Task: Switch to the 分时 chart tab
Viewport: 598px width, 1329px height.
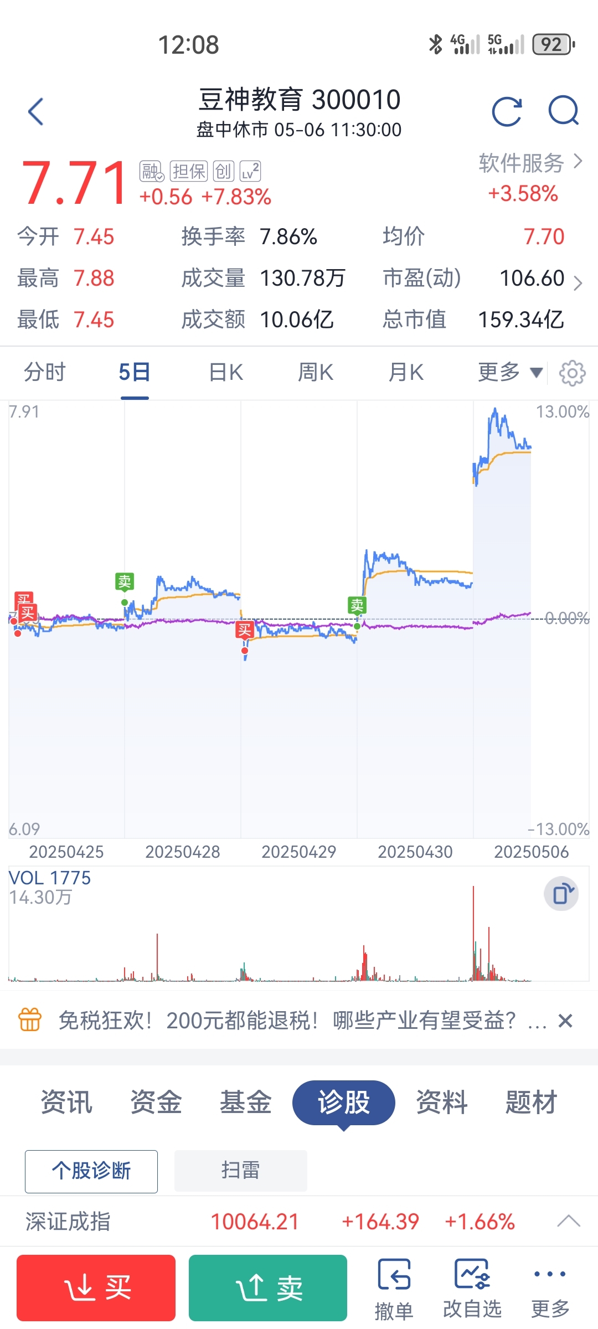Action: pyautogui.click(x=45, y=372)
